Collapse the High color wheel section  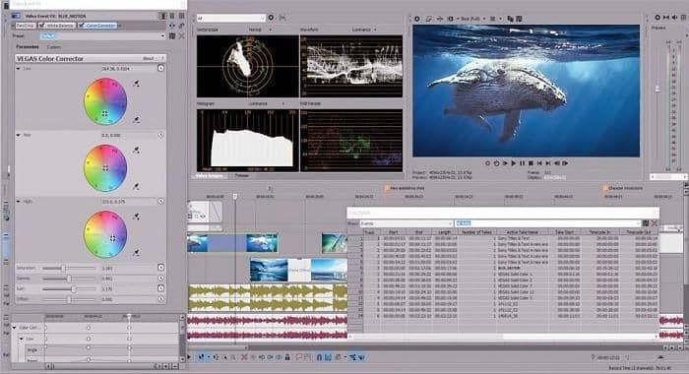point(18,202)
